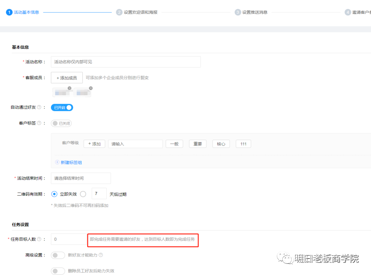Click hint text 可添加多个企业成员分别进行裂变
Image resolution: width=371 pixels, height=275 pixels.
tap(117, 78)
